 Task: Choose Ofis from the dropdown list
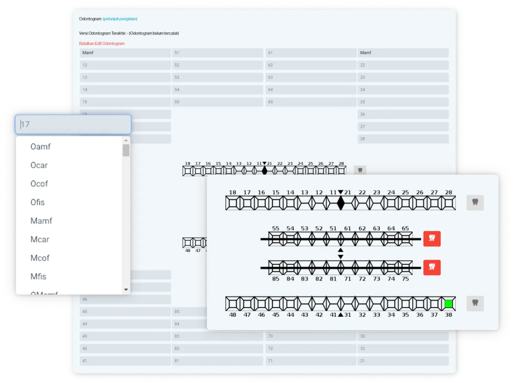pos(38,202)
